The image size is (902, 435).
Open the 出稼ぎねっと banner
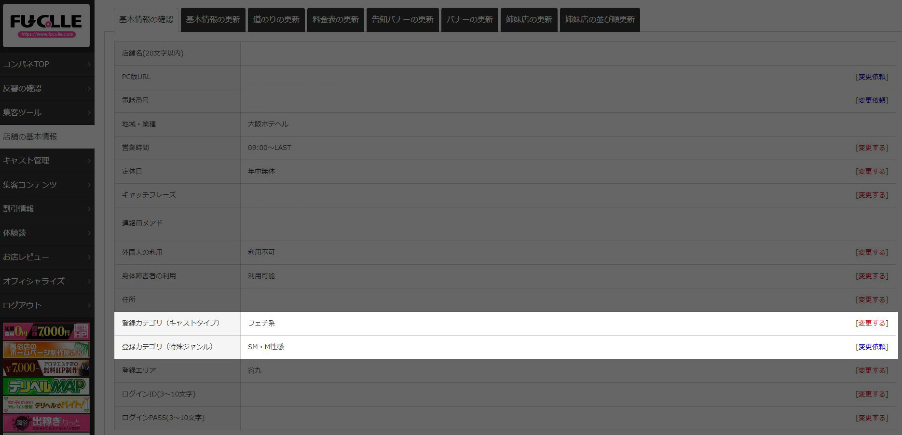[46, 423]
